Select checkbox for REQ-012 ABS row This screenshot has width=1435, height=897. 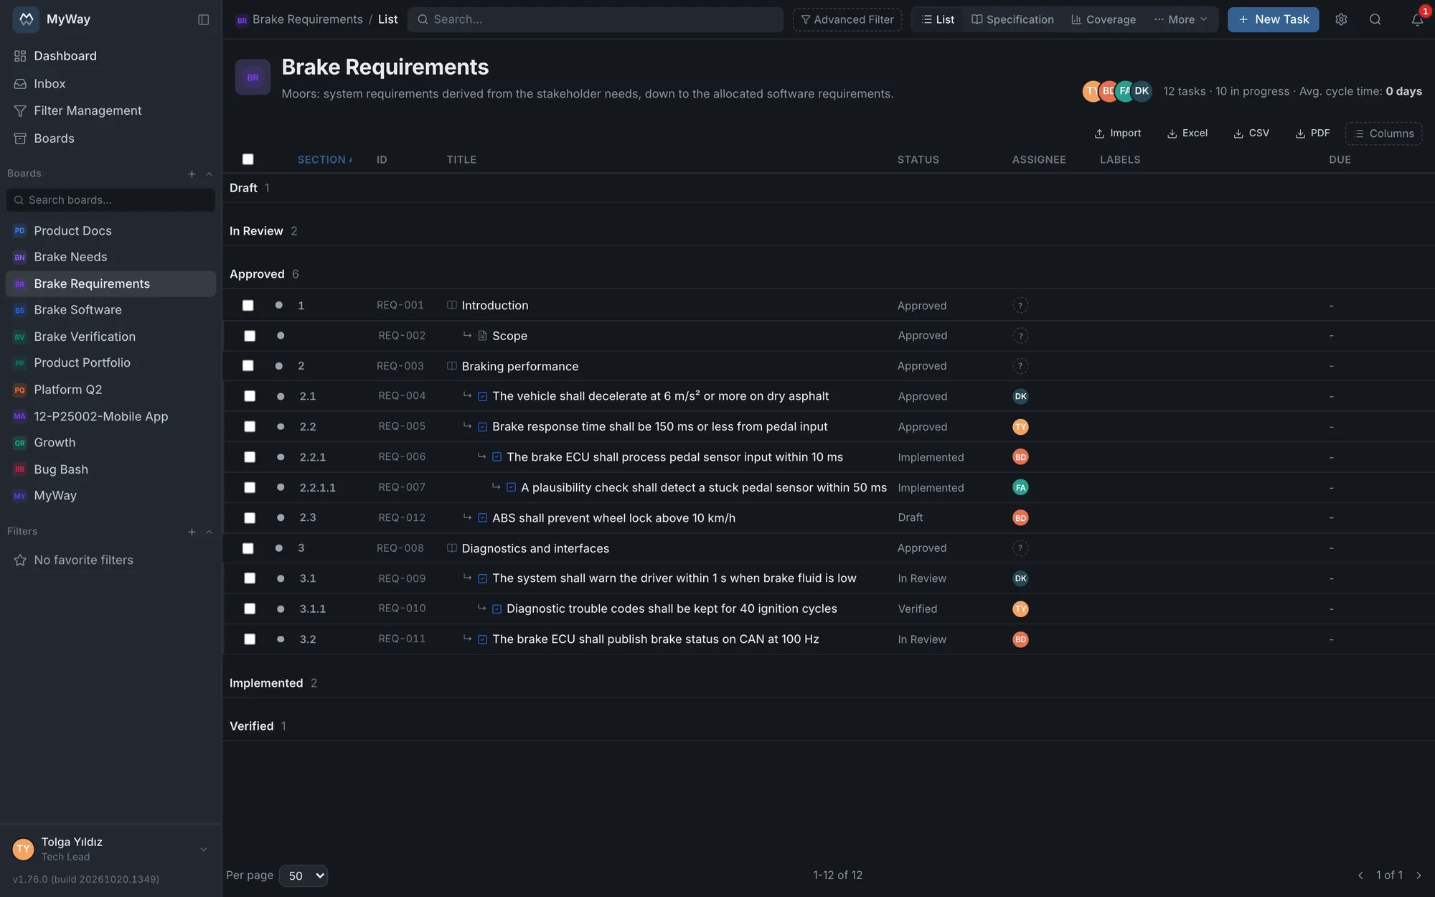tap(250, 518)
